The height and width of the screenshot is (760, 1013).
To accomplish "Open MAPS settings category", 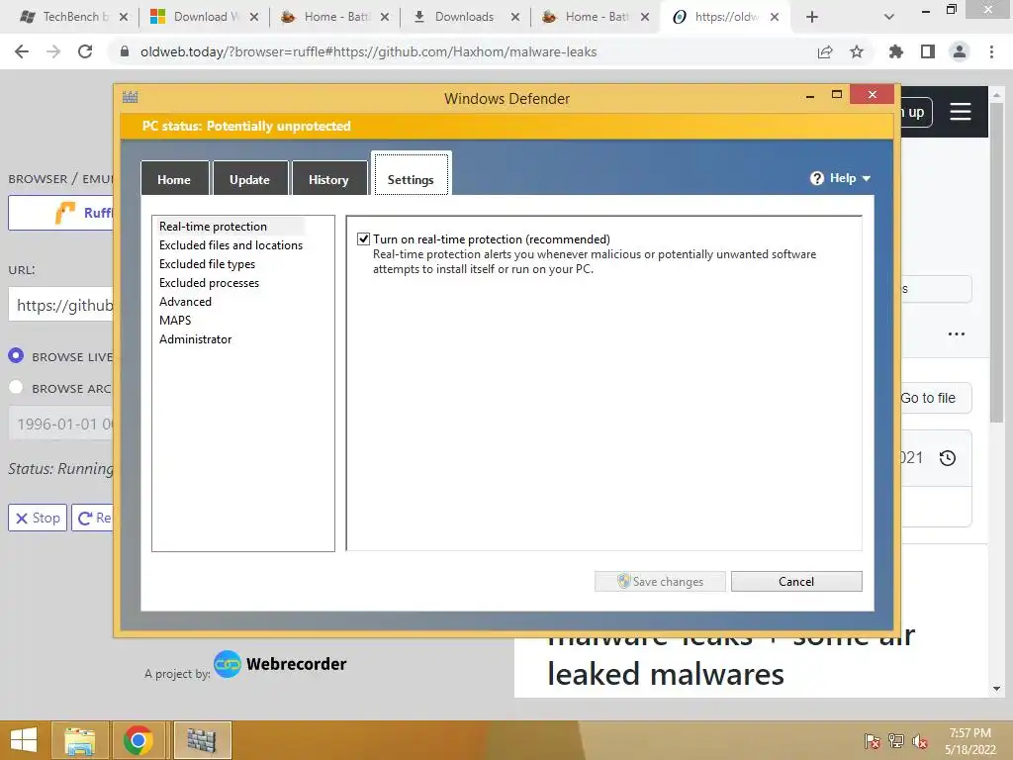I will click(x=175, y=320).
